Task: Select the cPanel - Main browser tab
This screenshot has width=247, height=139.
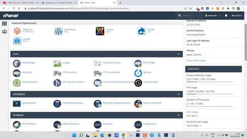Action: pyautogui.click(x=97, y=3)
